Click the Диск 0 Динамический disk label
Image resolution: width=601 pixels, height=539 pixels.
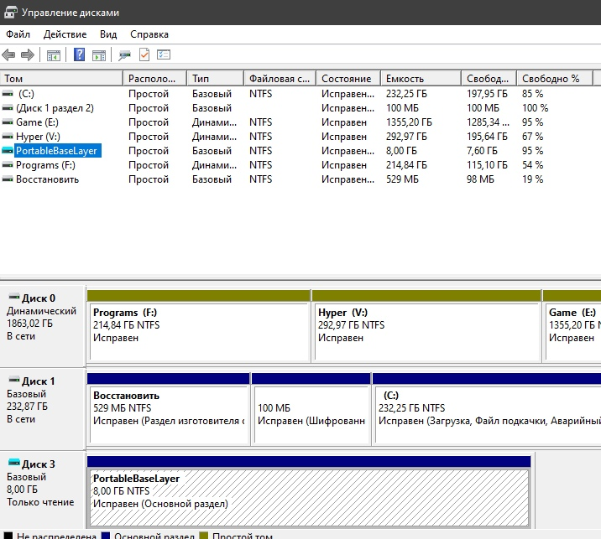42,326
